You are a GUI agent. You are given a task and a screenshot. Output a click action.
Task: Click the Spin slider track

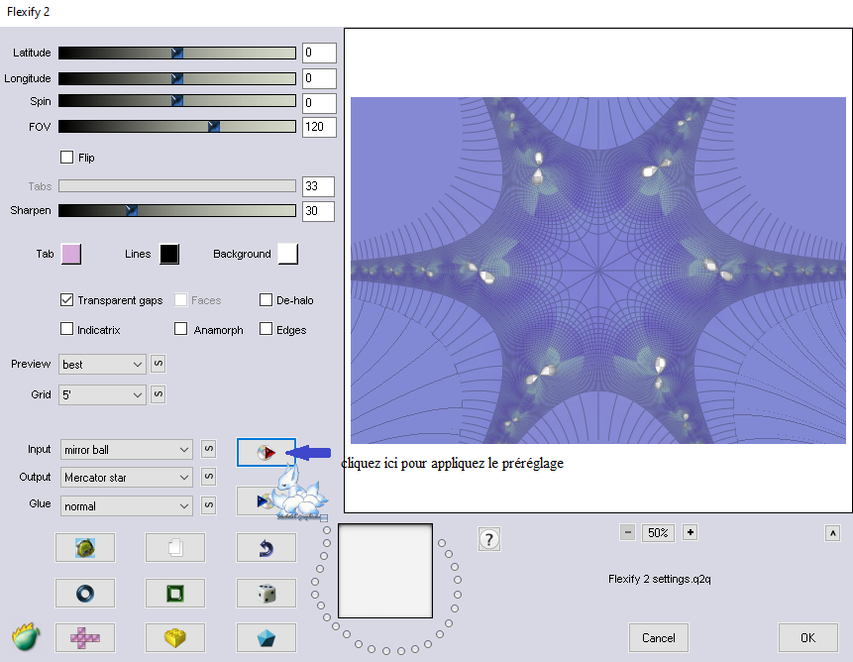pos(176,101)
